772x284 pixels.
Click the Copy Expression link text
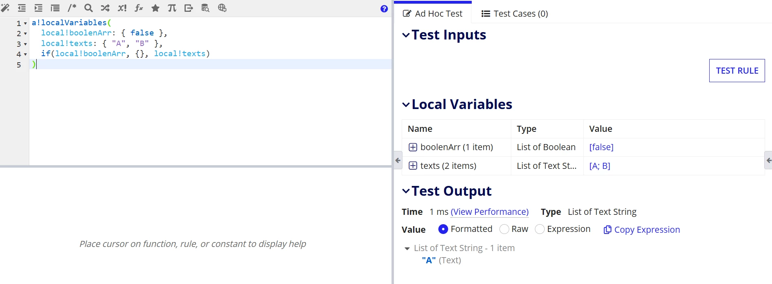pyautogui.click(x=647, y=230)
